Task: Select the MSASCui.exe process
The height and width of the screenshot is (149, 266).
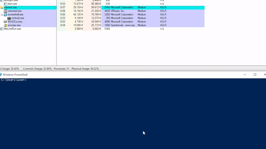Action: point(15,22)
